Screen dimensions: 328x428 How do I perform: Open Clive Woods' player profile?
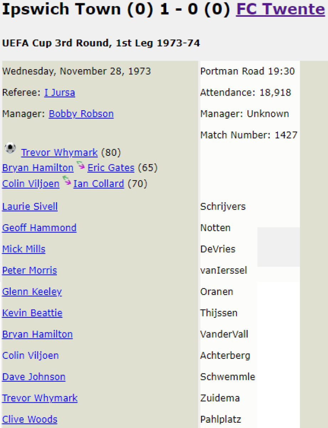(x=30, y=419)
